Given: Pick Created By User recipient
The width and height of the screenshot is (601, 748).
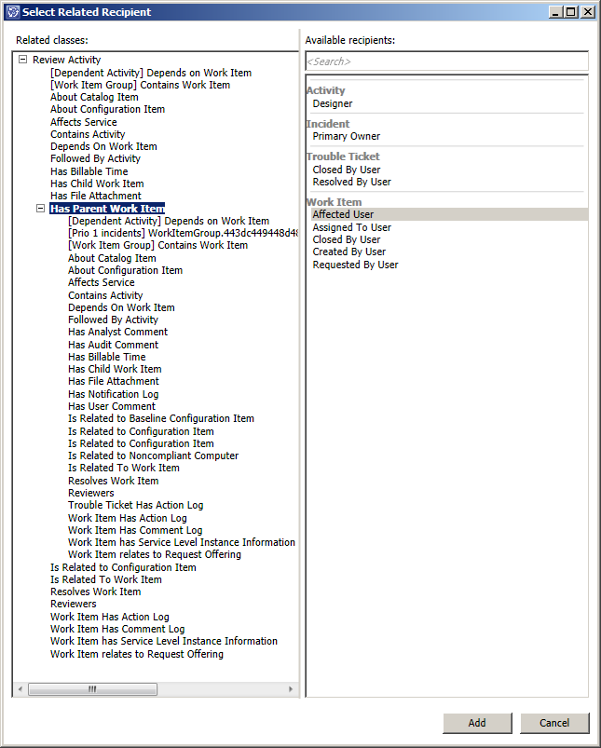Looking at the screenshot, I should point(348,252).
